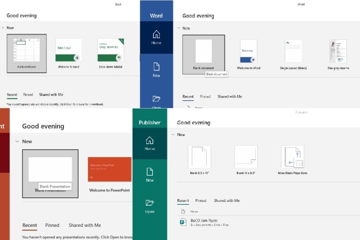Screen dimensions: 360x240
Task: Switch to Pinned tab in PowerPoint
Action: [x=52, y=225]
